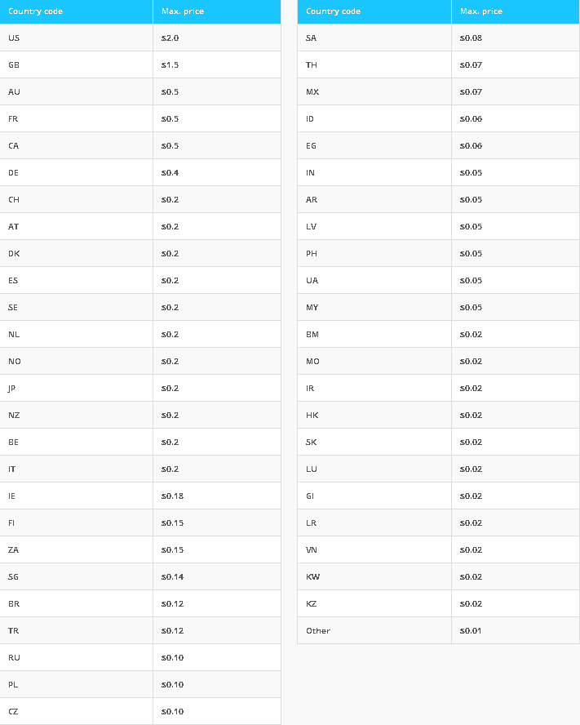Select the KZ country code cell
Viewport: 580px width, 725px height.
coord(374,603)
